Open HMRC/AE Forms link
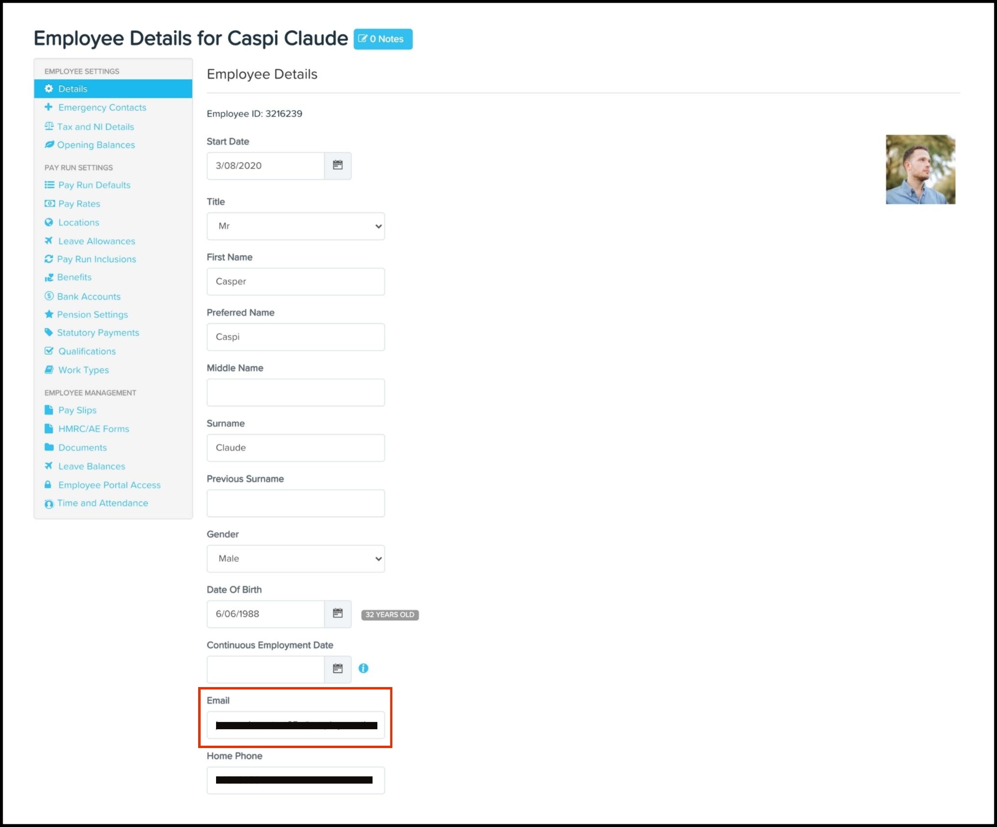This screenshot has height=827, width=997. [x=93, y=429]
